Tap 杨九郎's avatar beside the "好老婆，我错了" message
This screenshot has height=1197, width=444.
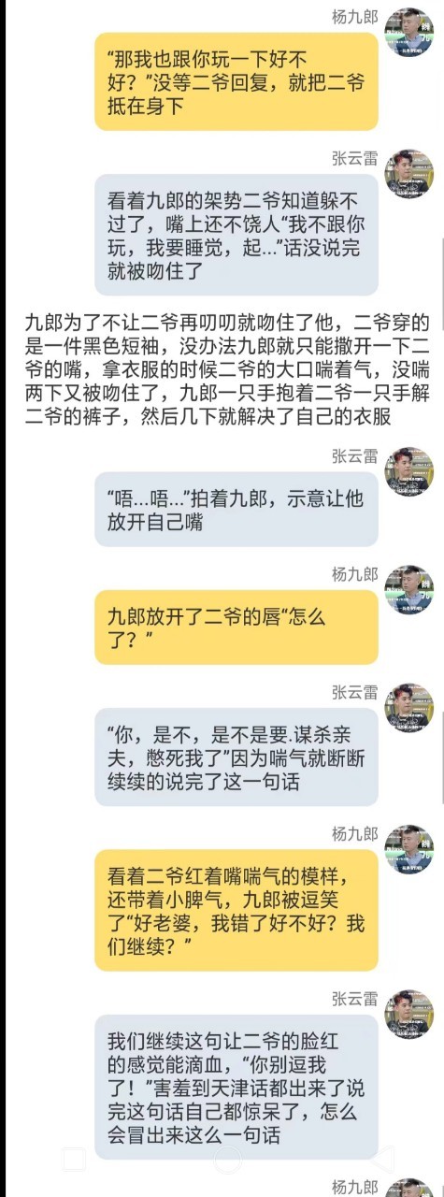[x=408, y=848]
